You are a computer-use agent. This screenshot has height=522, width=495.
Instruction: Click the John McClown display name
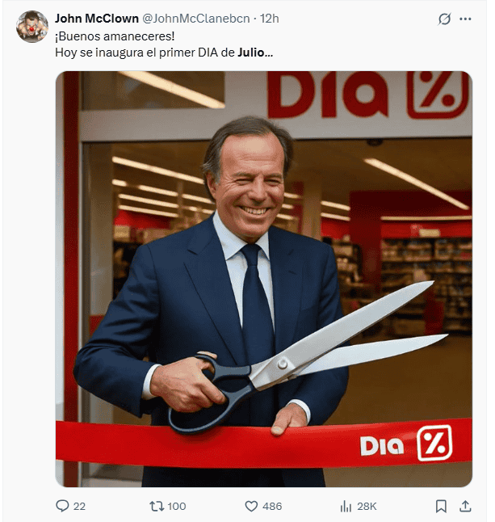point(97,19)
